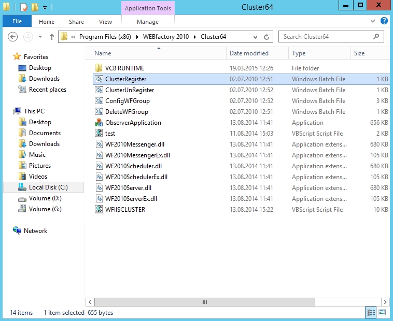Select Local Disk (C:) drive
The image size is (393, 321).
[44, 187]
